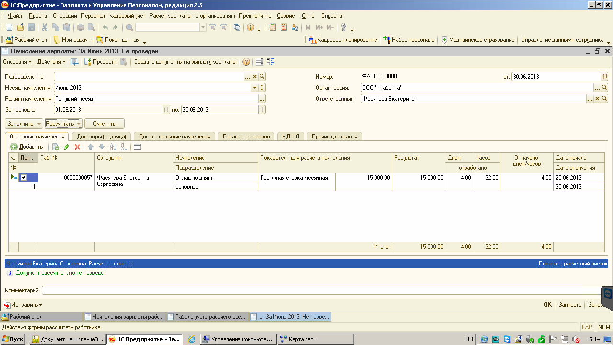Open the Действия dropdown menu
The image size is (613, 345).
pyautogui.click(x=51, y=62)
